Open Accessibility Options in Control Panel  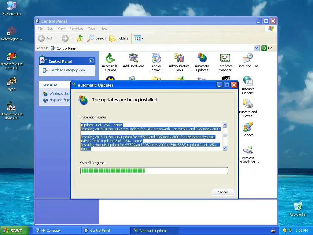[110, 62]
